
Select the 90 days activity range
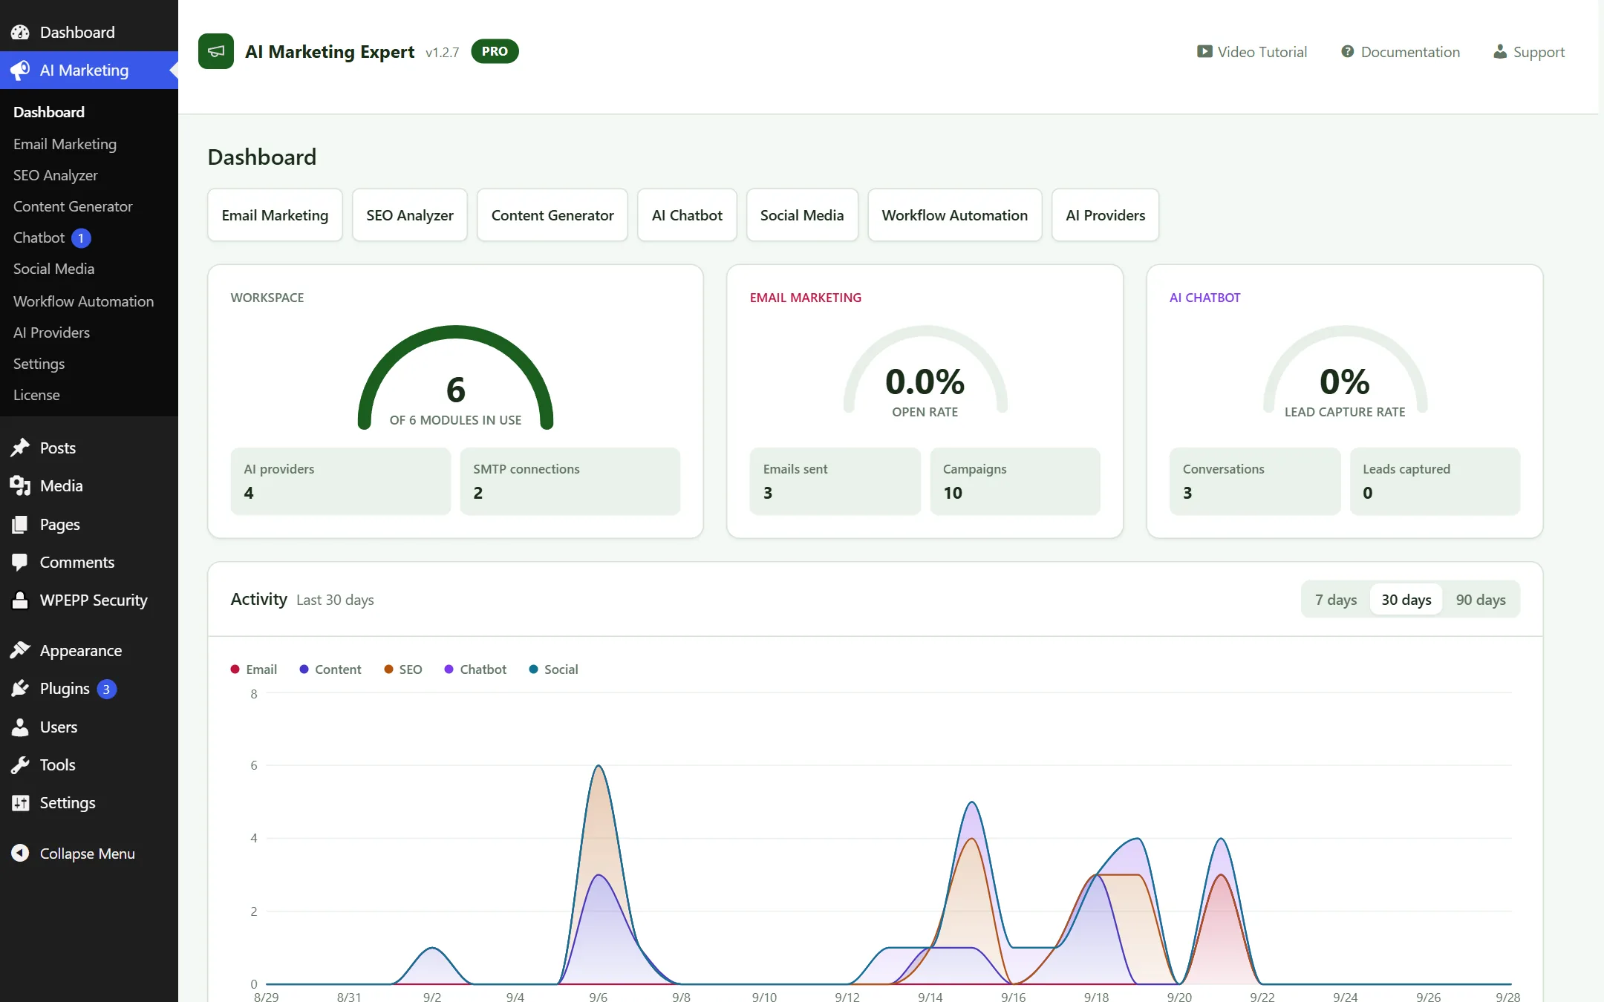1480,600
